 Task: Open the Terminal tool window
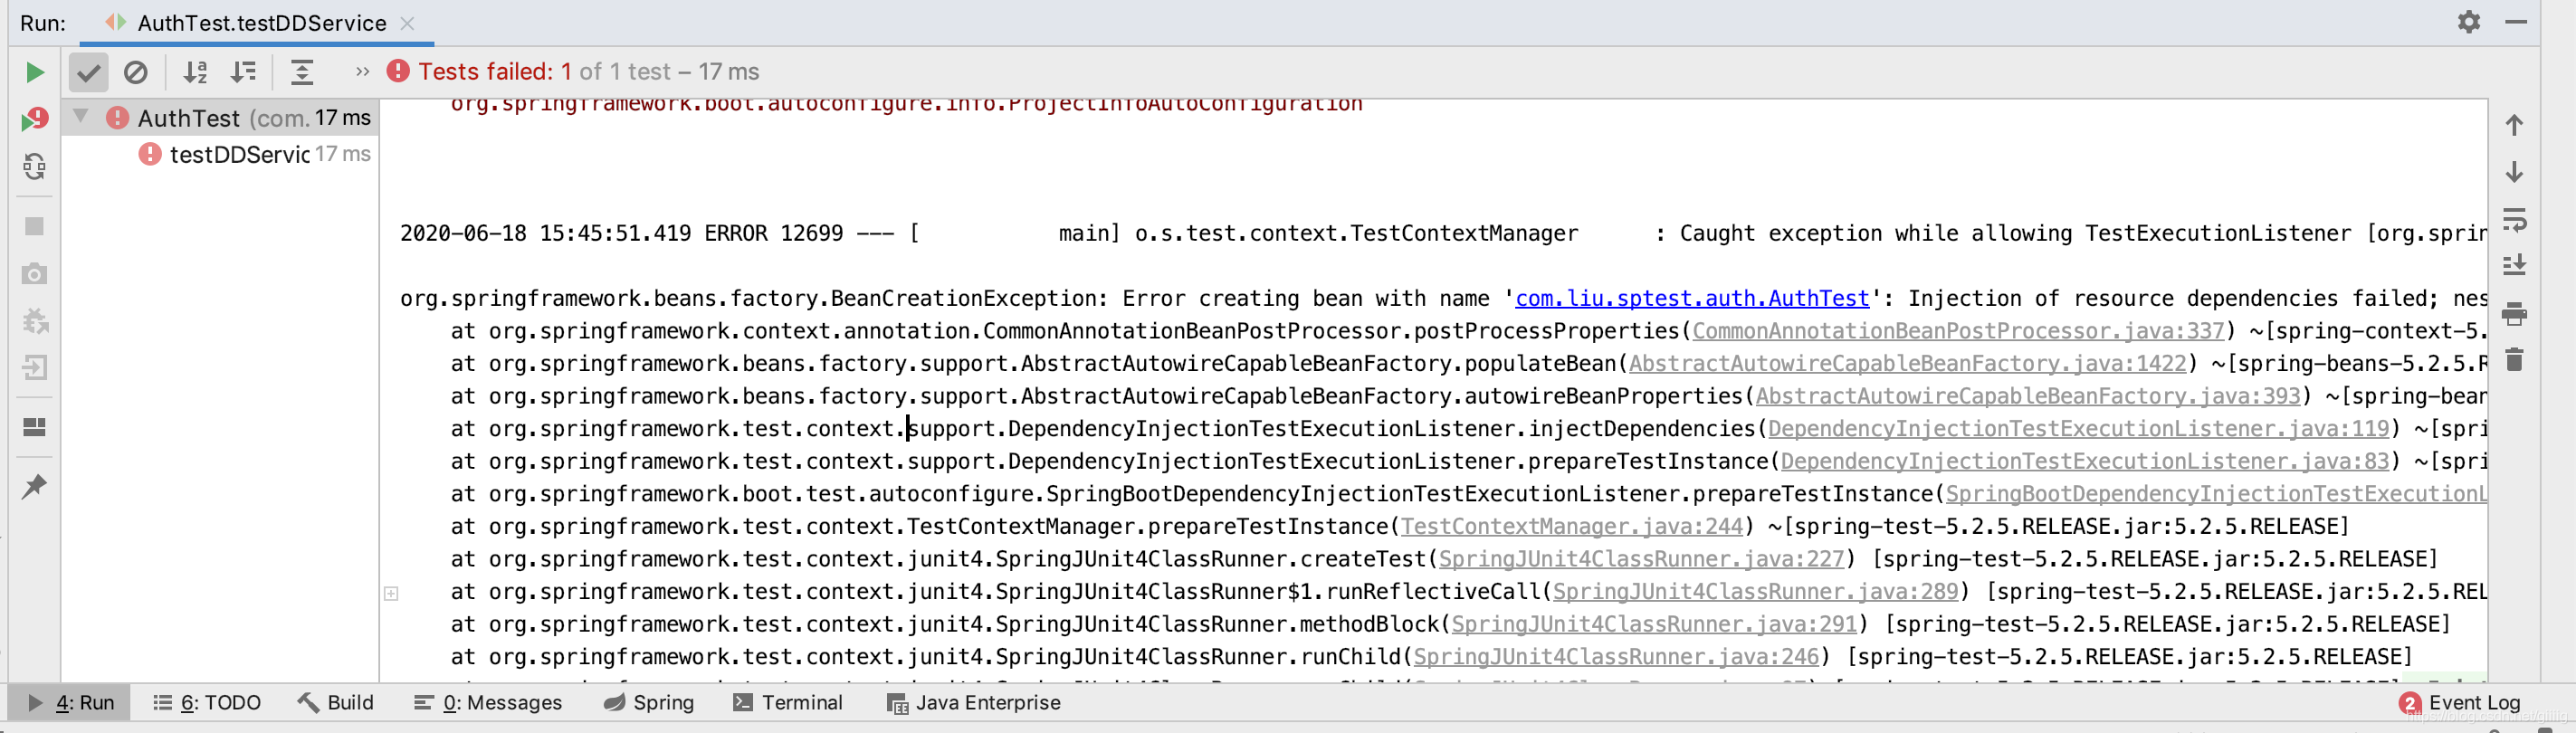point(788,703)
